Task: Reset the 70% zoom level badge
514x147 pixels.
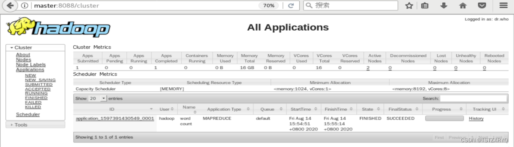Action: pyautogui.click(x=269, y=6)
